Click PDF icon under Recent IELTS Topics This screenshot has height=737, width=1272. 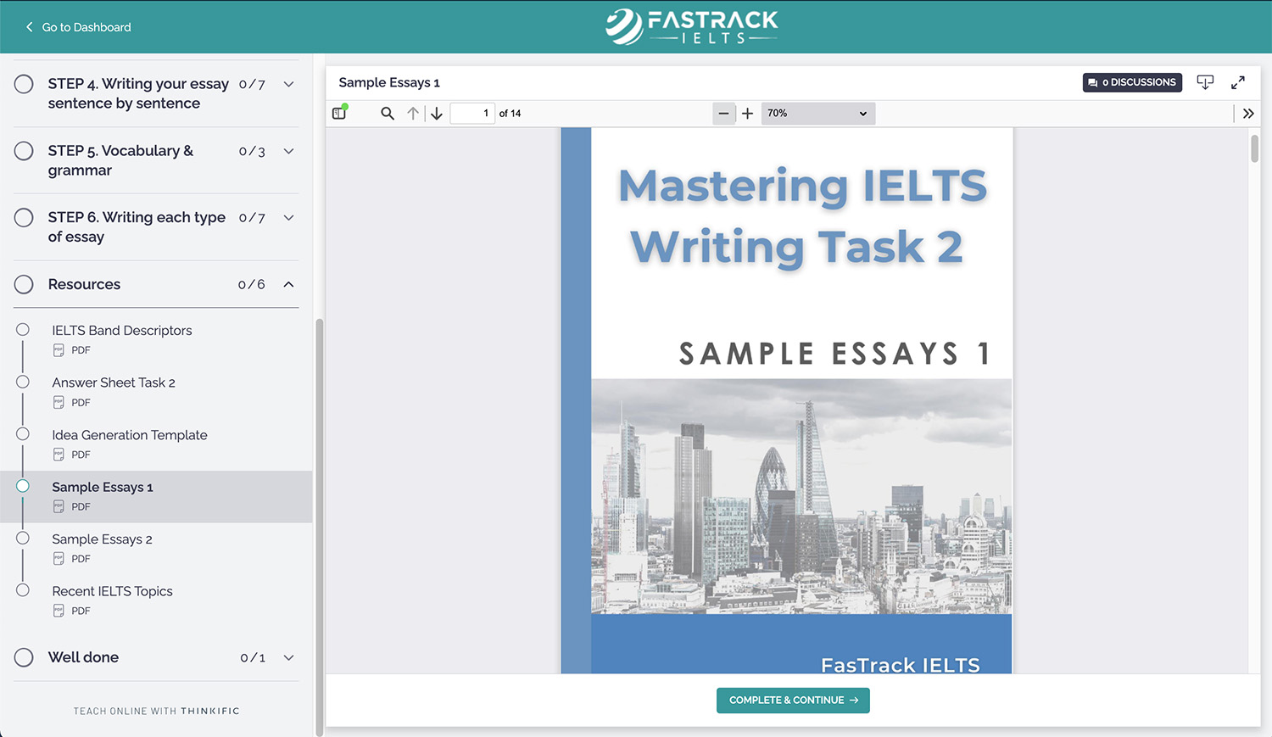(59, 611)
